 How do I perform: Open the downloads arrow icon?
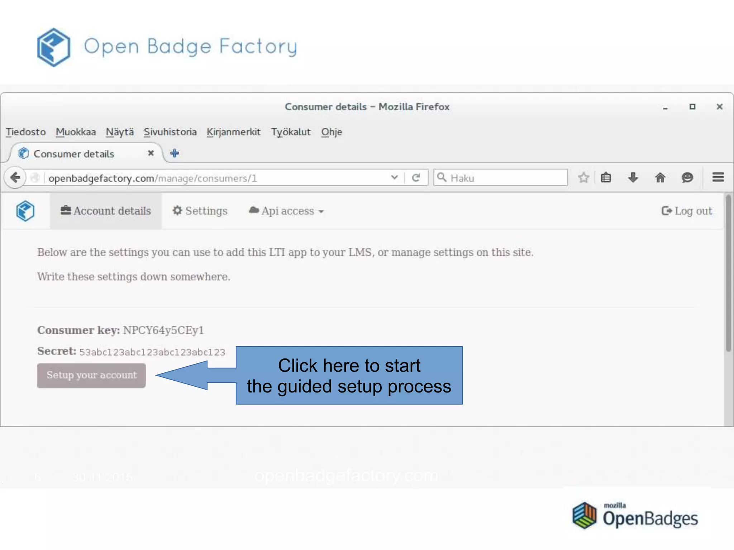click(x=633, y=178)
